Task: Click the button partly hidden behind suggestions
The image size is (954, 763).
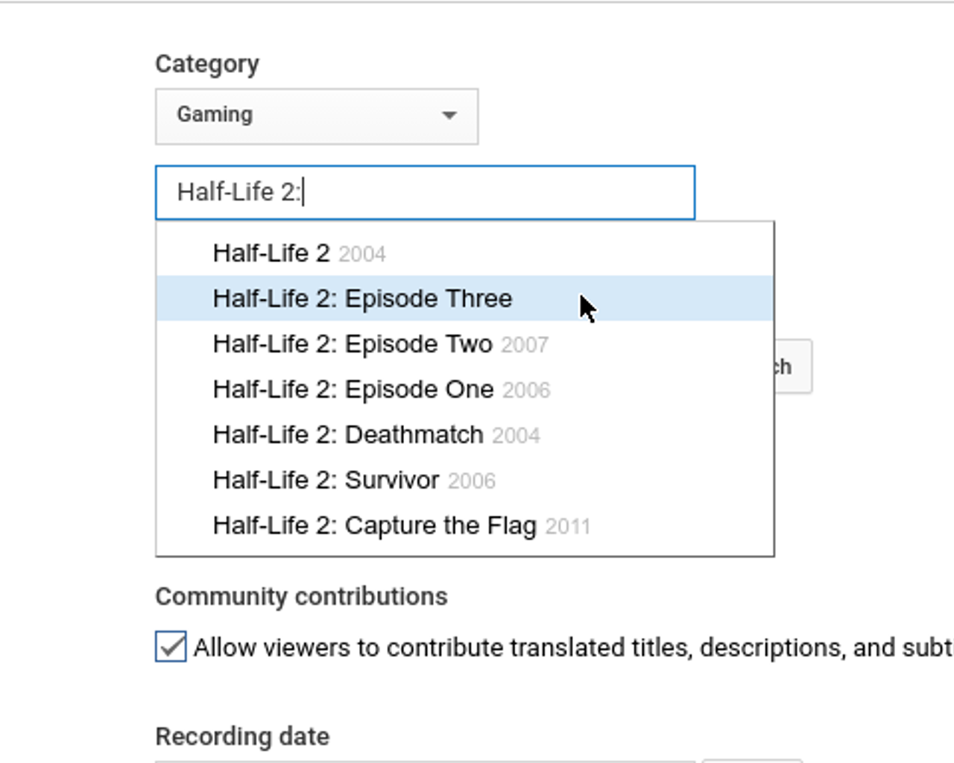Action: (793, 367)
